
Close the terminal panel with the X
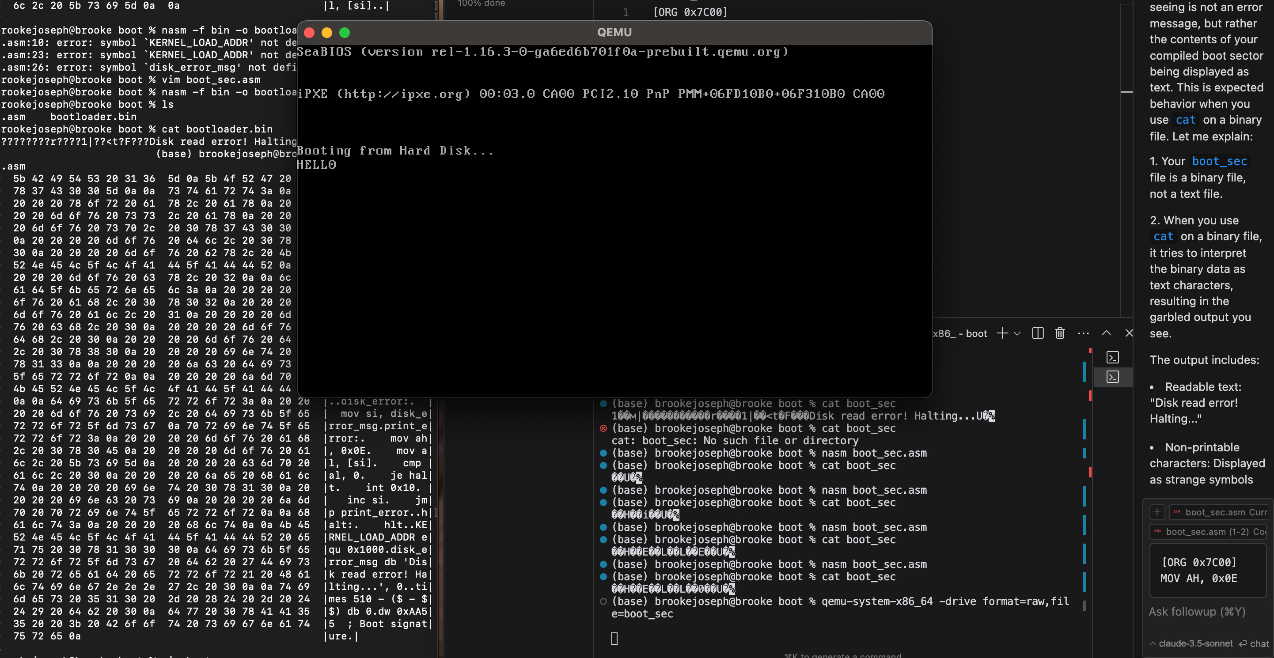tap(1129, 333)
